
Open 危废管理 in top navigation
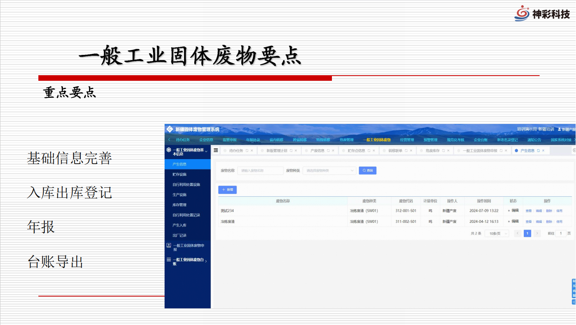(x=347, y=140)
